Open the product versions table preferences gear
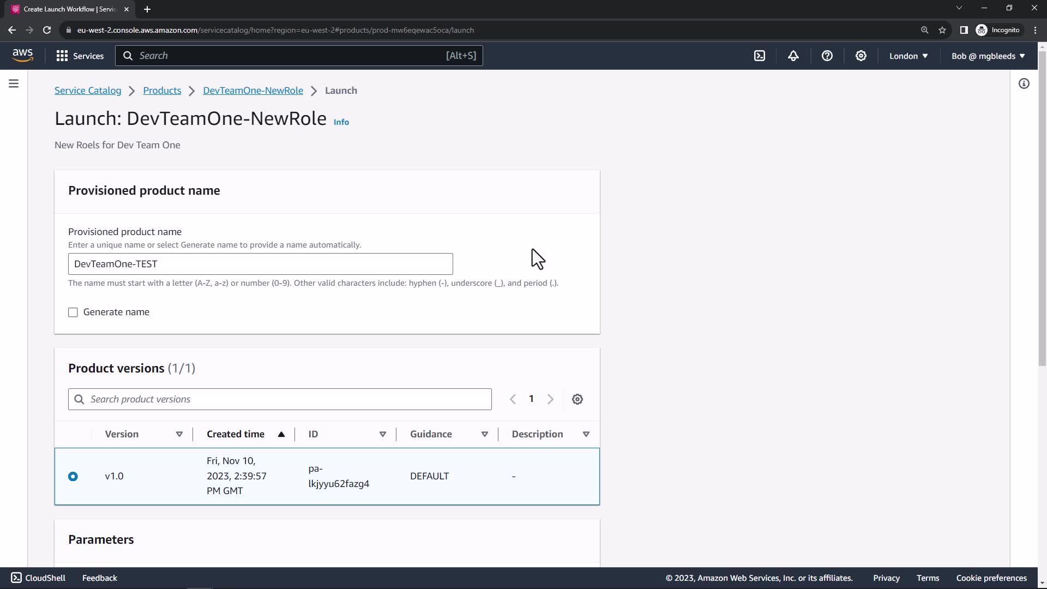 (x=577, y=399)
